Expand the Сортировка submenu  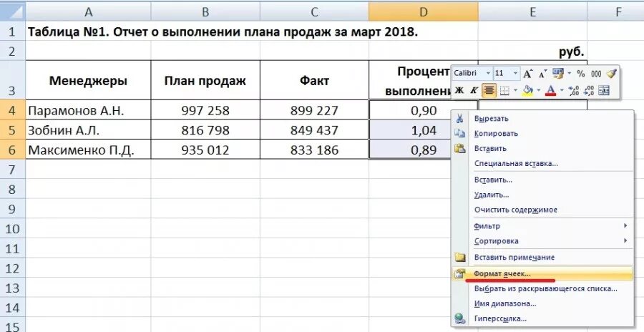tap(542, 241)
